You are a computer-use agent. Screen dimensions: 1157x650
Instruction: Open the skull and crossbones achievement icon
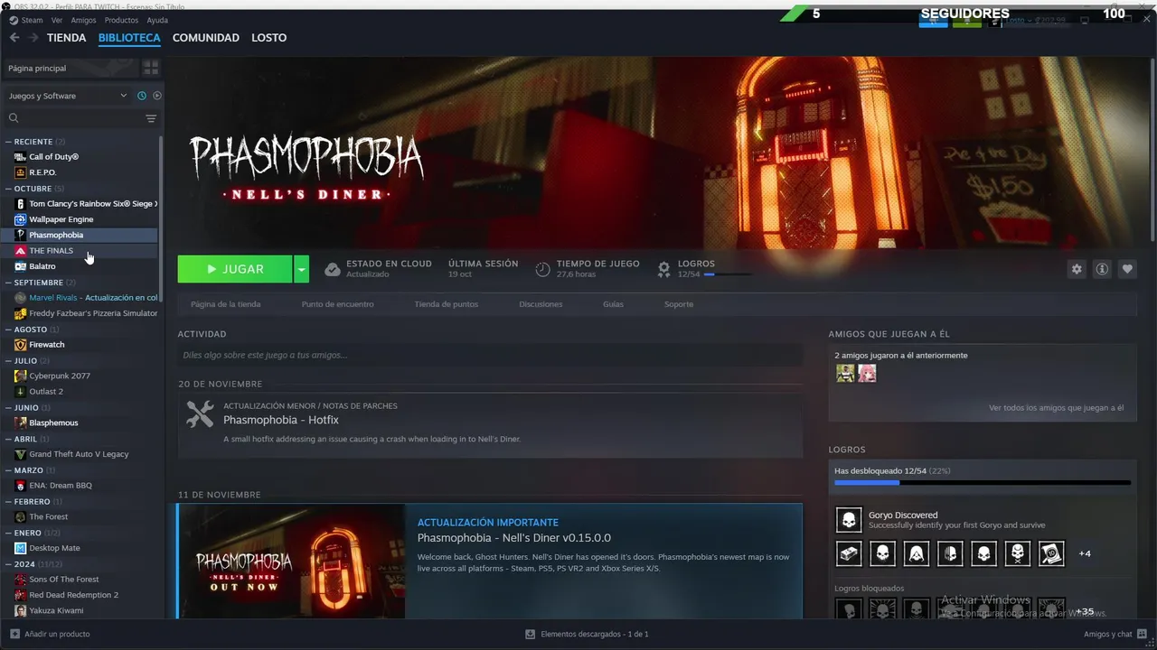(x=1018, y=553)
